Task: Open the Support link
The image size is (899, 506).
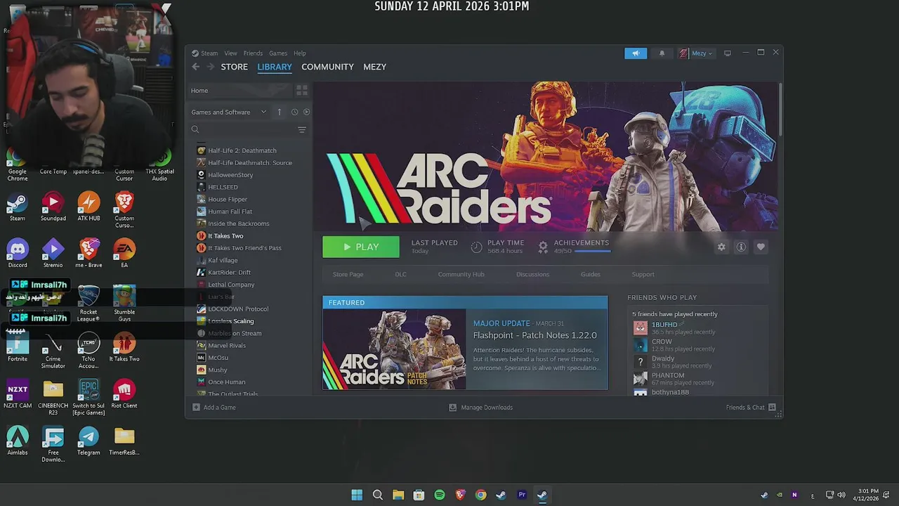Action: (x=643, y=274)
